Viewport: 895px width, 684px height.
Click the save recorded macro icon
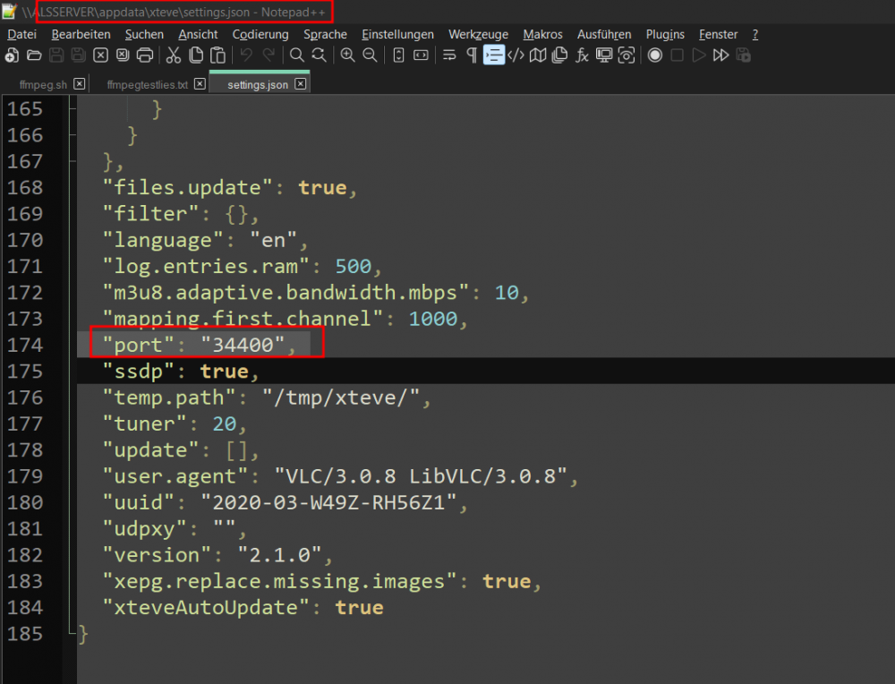tap(743, 56)
